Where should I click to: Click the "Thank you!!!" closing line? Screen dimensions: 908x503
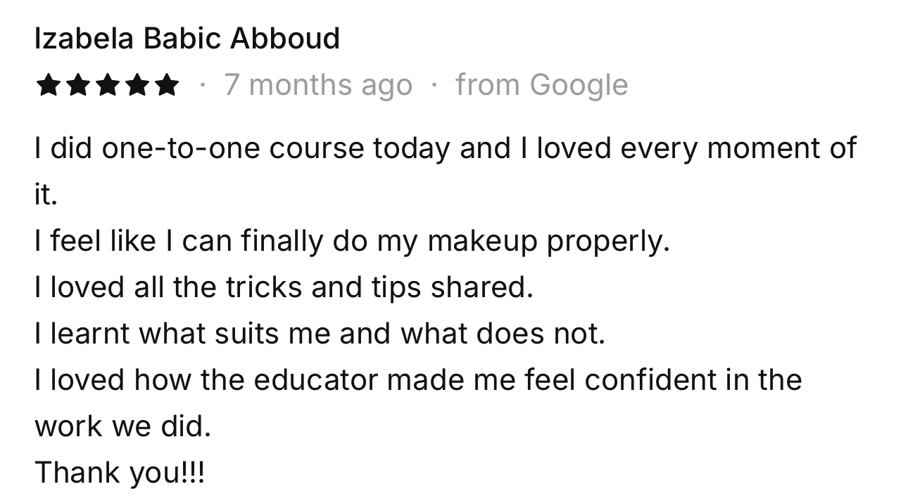(x=120, y=473)
